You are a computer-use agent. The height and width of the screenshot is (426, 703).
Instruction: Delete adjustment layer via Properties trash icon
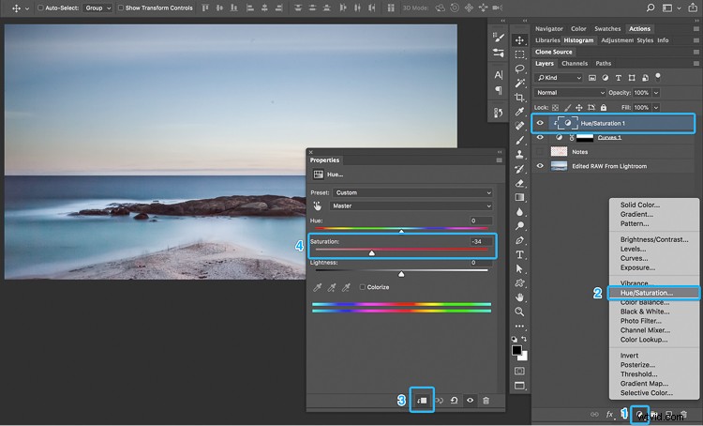(x=486, y=400)
